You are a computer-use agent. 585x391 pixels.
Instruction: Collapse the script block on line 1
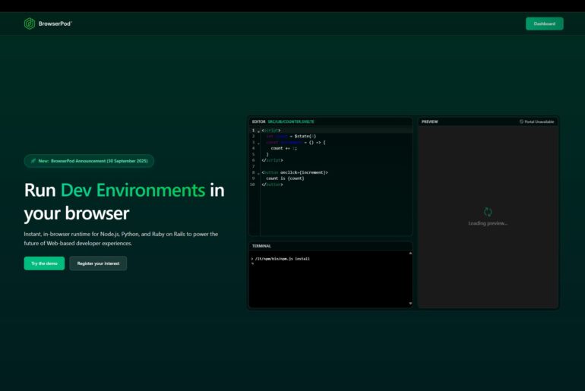(x=258, y=131)
